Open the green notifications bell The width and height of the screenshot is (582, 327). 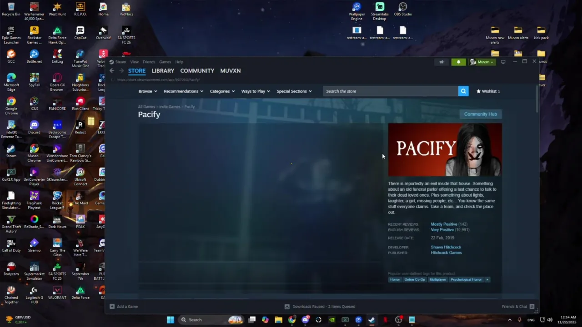pos(458,62)
